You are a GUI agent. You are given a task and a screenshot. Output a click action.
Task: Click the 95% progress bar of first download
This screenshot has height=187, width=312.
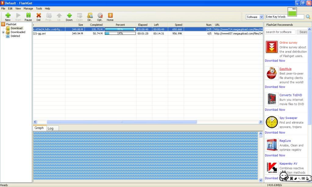coord(120,29)
